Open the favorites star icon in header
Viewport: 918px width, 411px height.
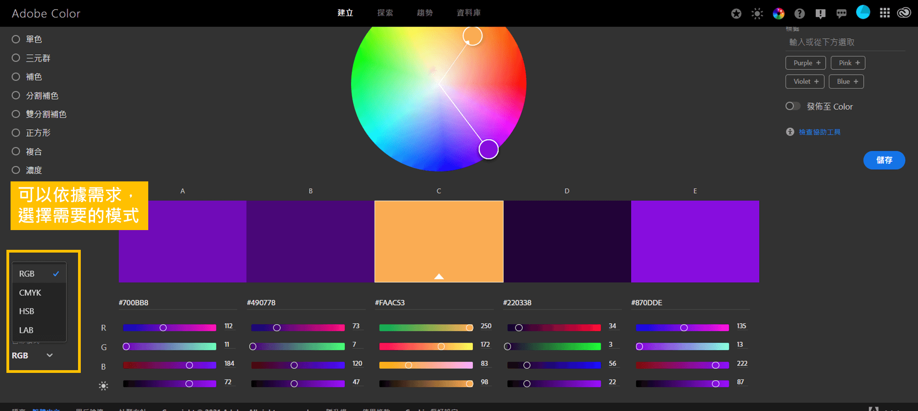(736, 14)
